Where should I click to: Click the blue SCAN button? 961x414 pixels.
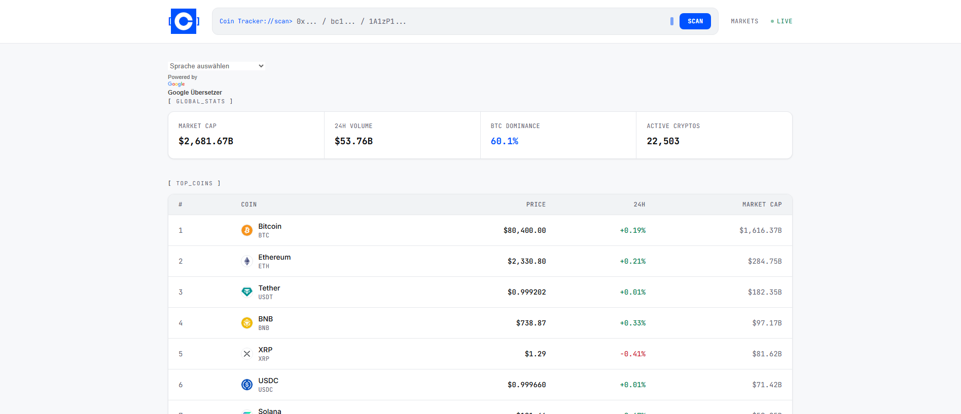(x=695, y=21)
